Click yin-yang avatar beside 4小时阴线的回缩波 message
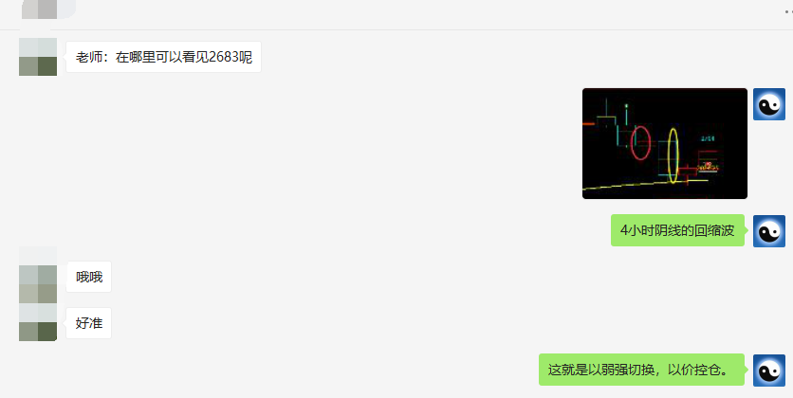 (768, 231)
